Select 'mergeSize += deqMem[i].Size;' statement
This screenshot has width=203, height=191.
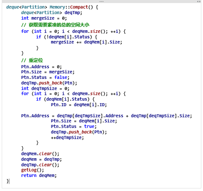click(86, 42)
